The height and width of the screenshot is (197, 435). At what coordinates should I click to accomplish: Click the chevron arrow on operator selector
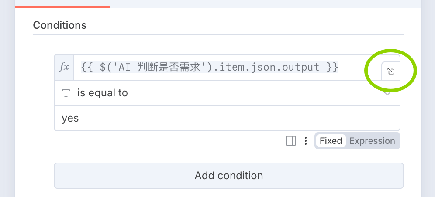click(x=387, y=94)
